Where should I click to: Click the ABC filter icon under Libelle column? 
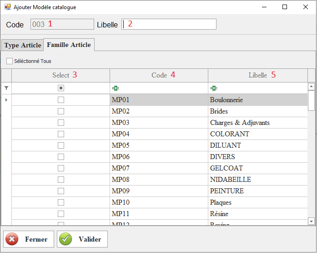pos(214,88)
